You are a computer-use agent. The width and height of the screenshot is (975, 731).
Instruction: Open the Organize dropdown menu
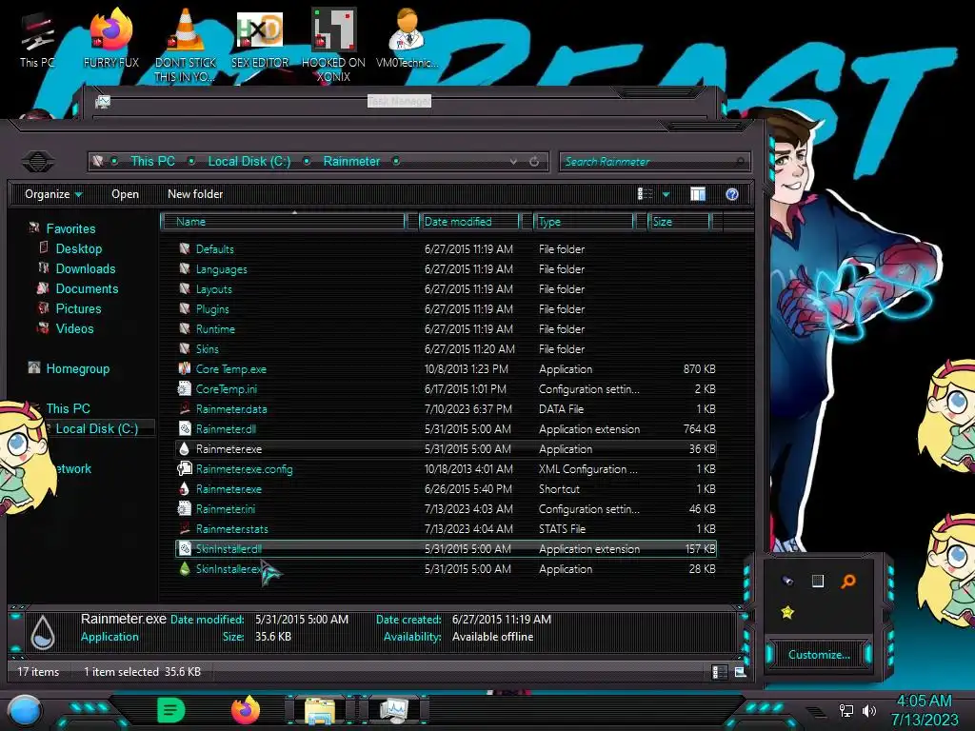53,194
